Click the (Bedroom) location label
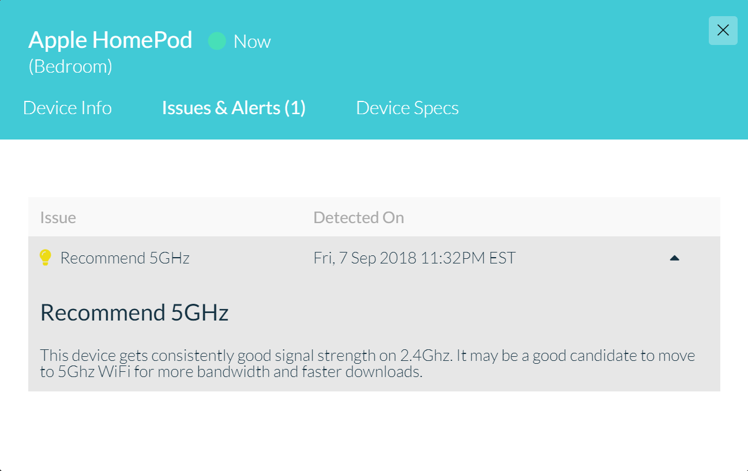Viewport: 748px width, 471px height. tap(70, 67)
